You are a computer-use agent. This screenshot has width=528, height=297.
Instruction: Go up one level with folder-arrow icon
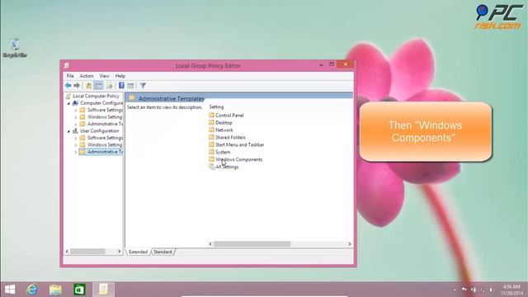[x=88, y=86]
